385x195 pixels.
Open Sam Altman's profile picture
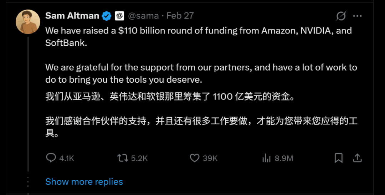coord(28,22)
